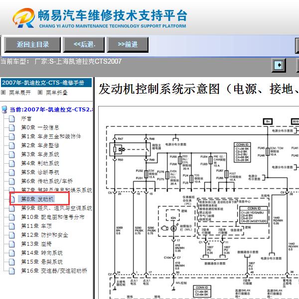
Task: Click the page icon next to 第2章
Action: pyautogui.click(x=12, y=145)
